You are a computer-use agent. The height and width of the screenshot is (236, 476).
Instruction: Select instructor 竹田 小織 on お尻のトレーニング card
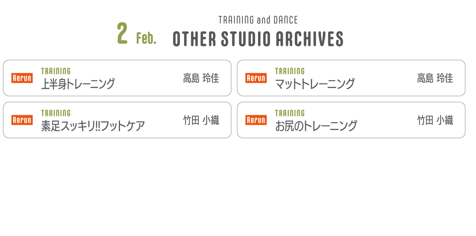coord(435,120)
